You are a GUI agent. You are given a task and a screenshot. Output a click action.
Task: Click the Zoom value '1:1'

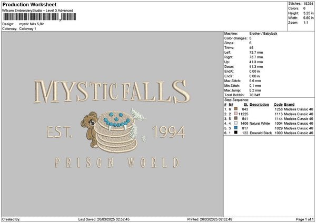coord(305,23)
